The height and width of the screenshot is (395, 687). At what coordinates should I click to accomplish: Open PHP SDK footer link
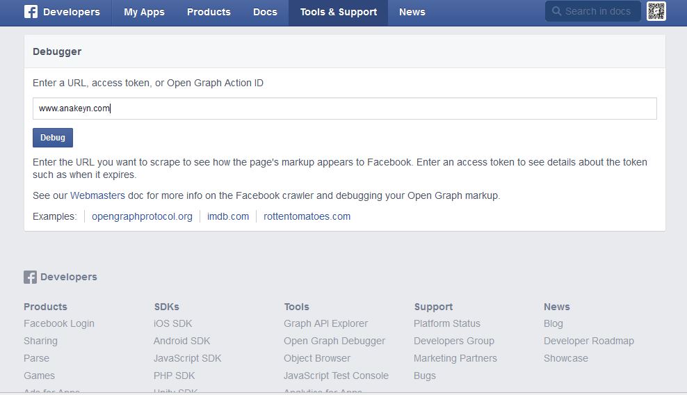coord(174,376)
